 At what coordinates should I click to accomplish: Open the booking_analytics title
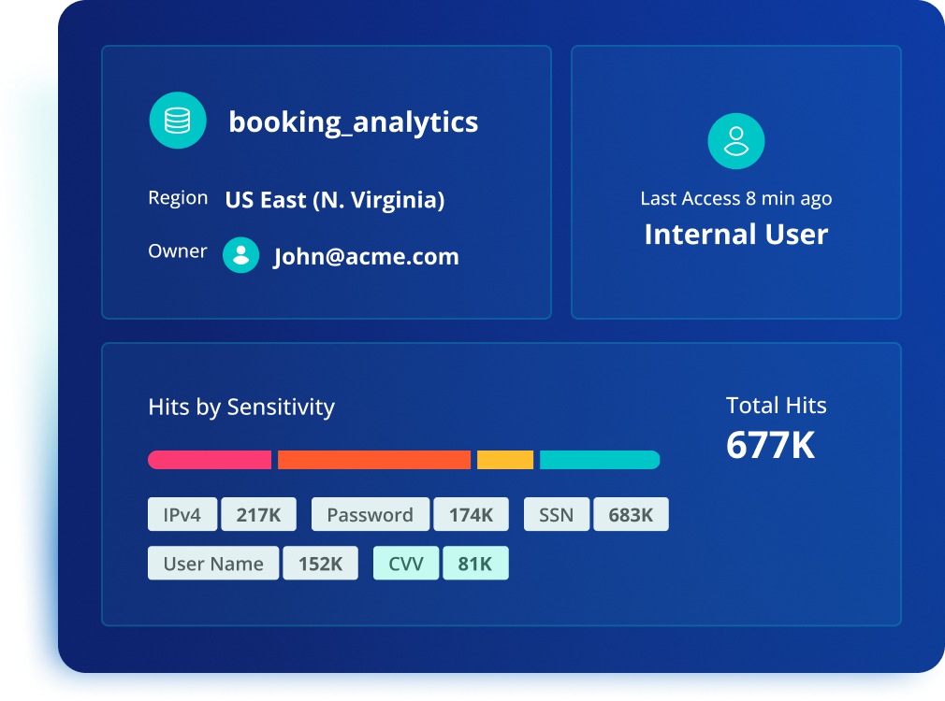point(353,122)
